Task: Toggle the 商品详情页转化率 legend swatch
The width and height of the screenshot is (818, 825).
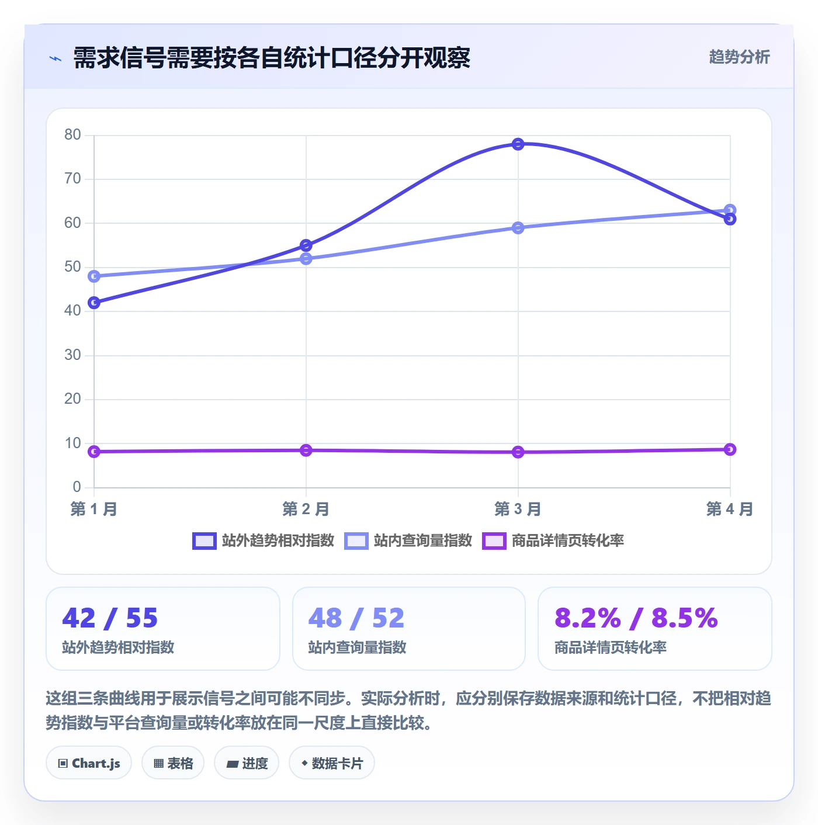Action: pos(494,541)
